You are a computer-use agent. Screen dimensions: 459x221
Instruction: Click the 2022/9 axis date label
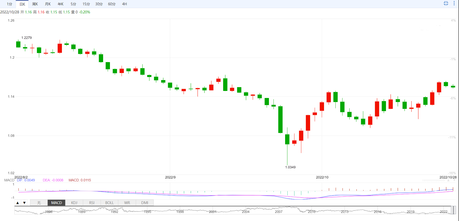click(x=170, y=177)
